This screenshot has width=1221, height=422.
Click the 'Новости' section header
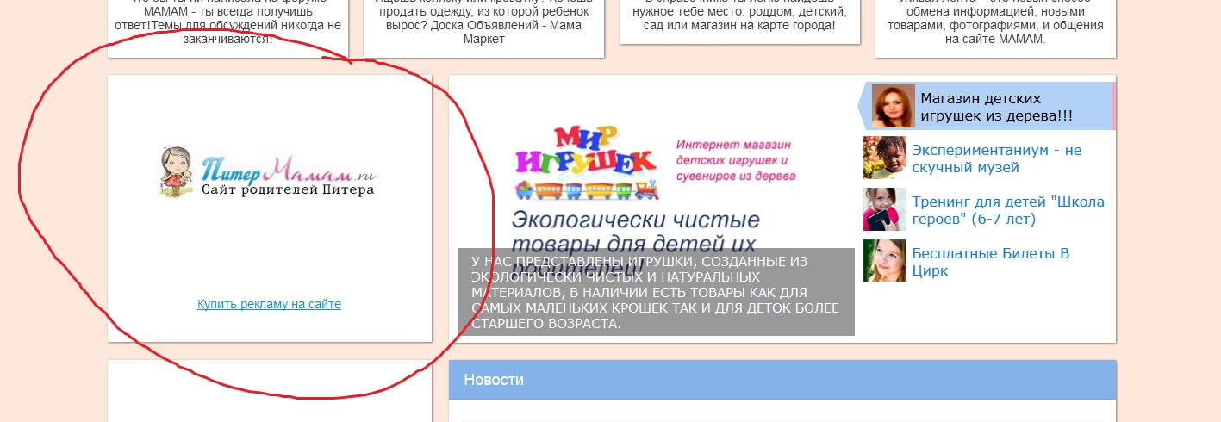pyautogui.click(x=782, y=380)
